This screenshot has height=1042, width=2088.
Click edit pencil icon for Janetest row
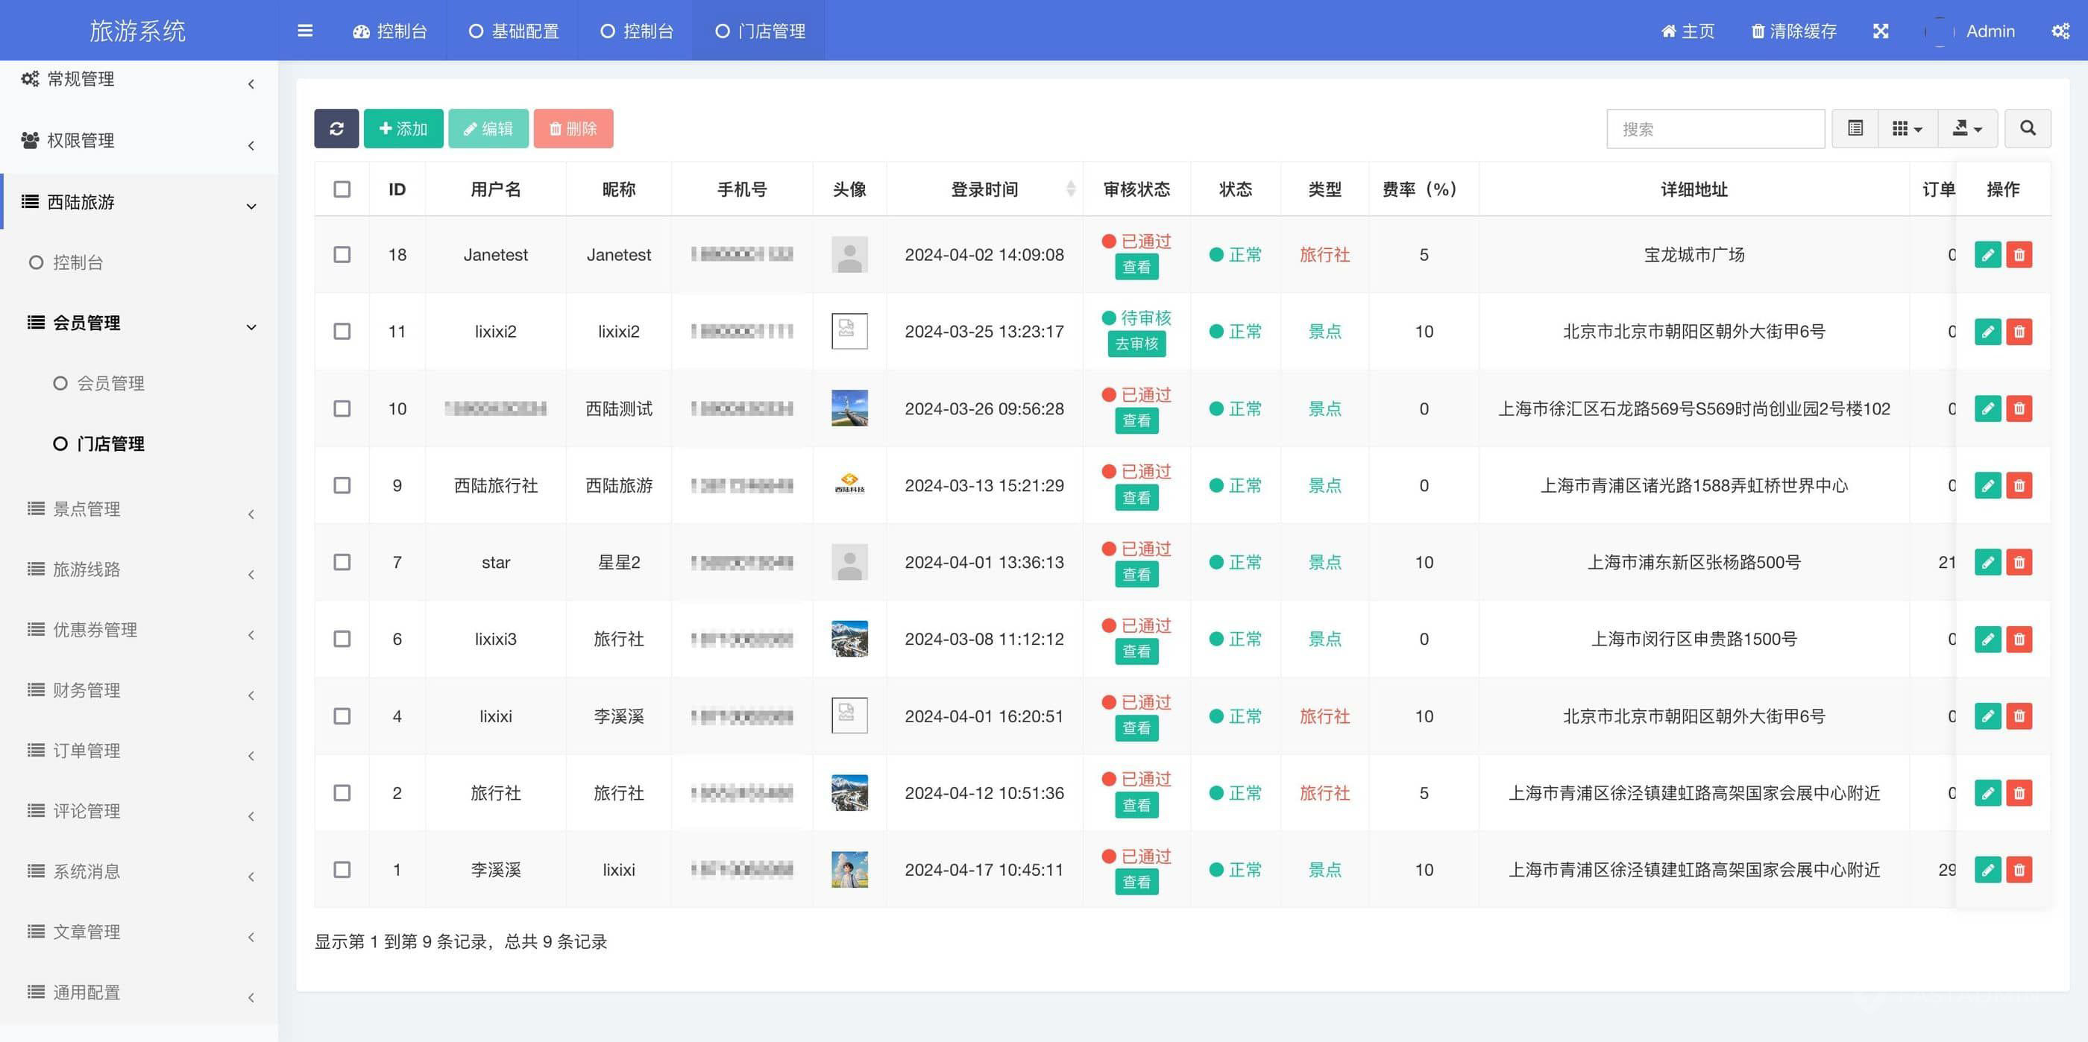point(1987,254)
